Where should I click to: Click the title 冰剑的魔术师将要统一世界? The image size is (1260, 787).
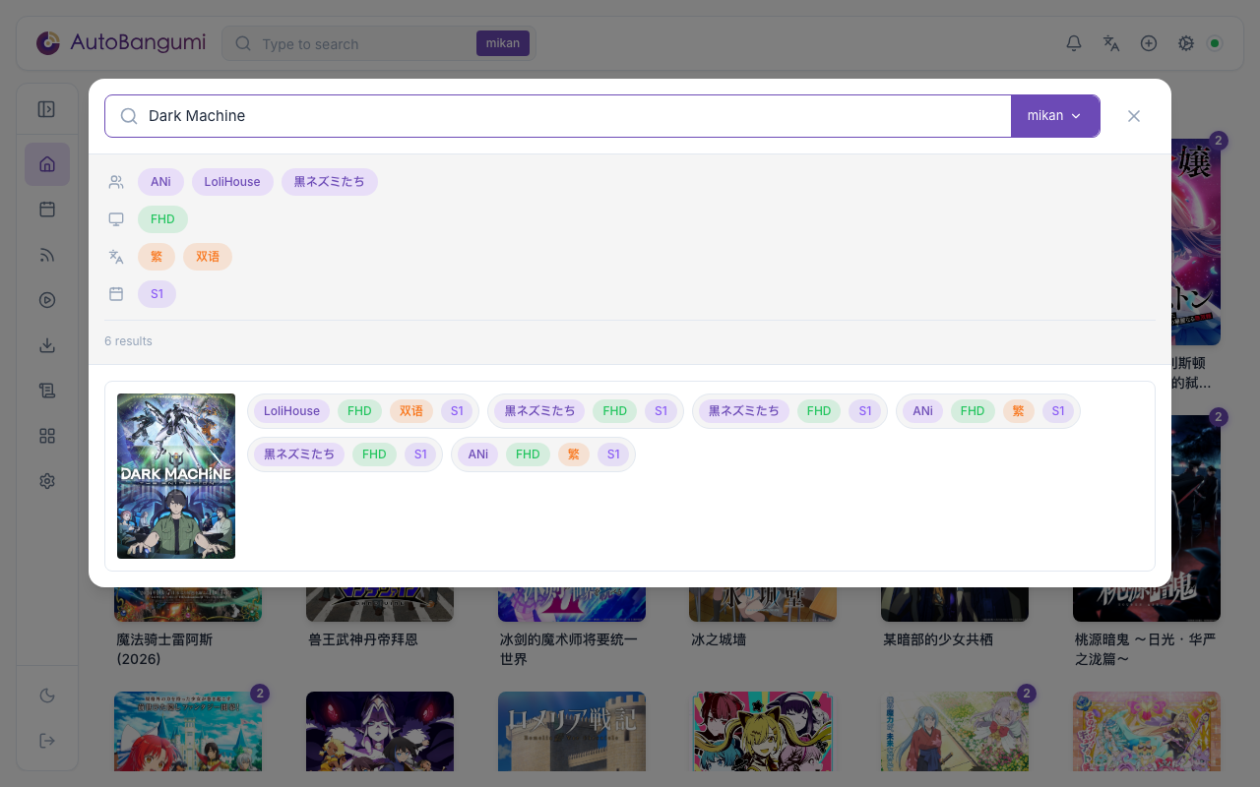(x=569, y=649)
